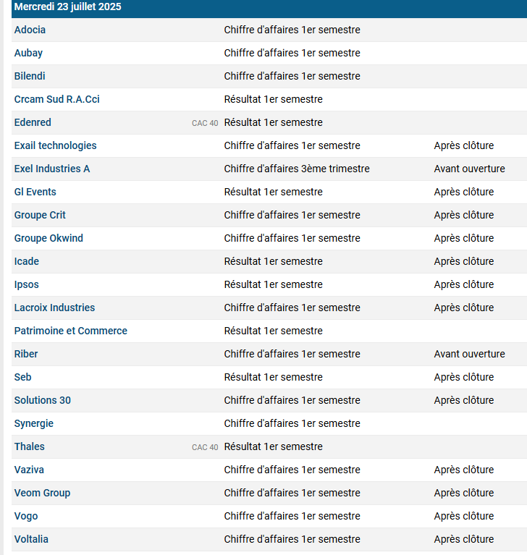527x555 pixels.
Task: Open the Bilendi company link
Action: point(30,76)
